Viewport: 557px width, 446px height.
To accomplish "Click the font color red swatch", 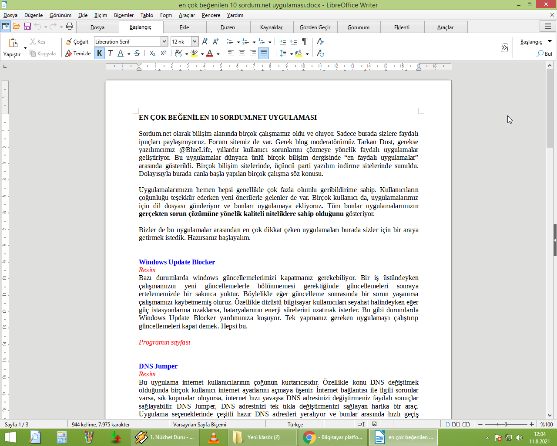I will [x=210, y=53].
